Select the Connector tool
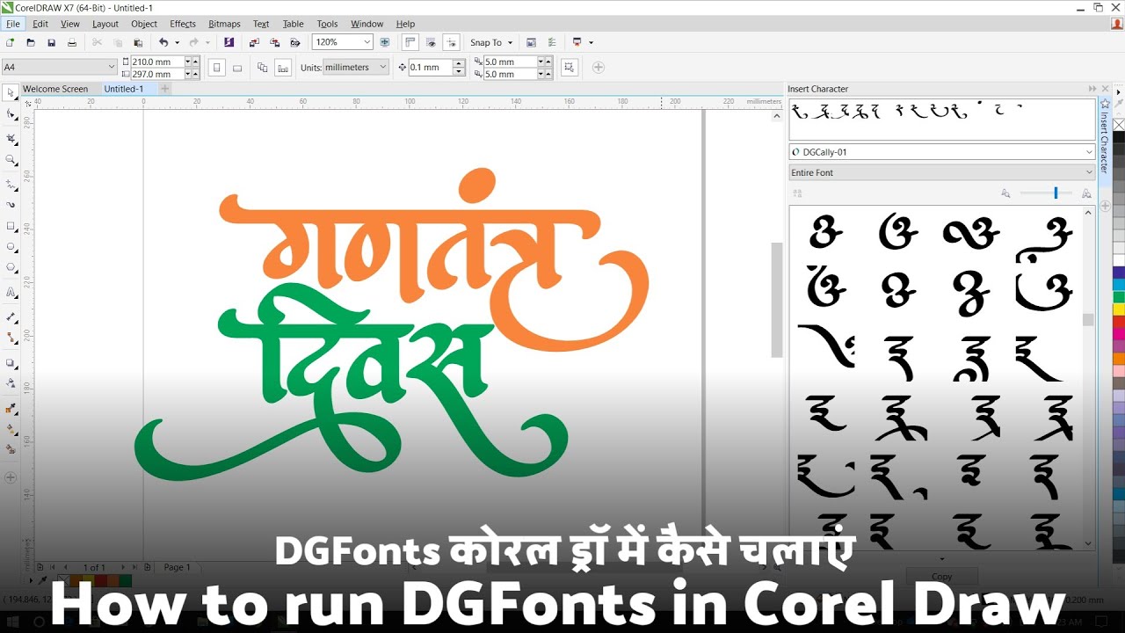1125x633 pixels. (x=11, y=337)
